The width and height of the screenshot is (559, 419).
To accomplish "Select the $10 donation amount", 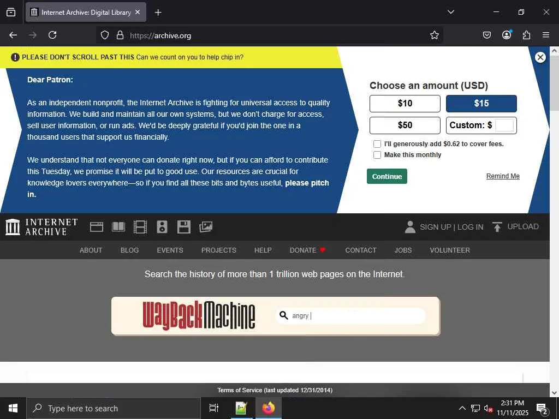I will [405, 104].
